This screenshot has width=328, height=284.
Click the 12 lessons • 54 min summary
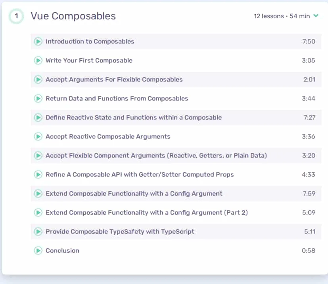pos(282,16)
